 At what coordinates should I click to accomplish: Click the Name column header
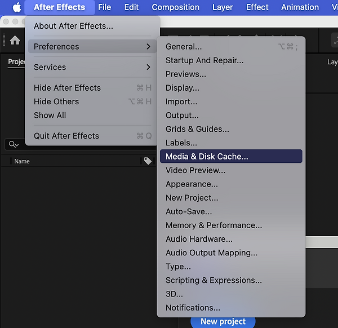tap(22, 161)
